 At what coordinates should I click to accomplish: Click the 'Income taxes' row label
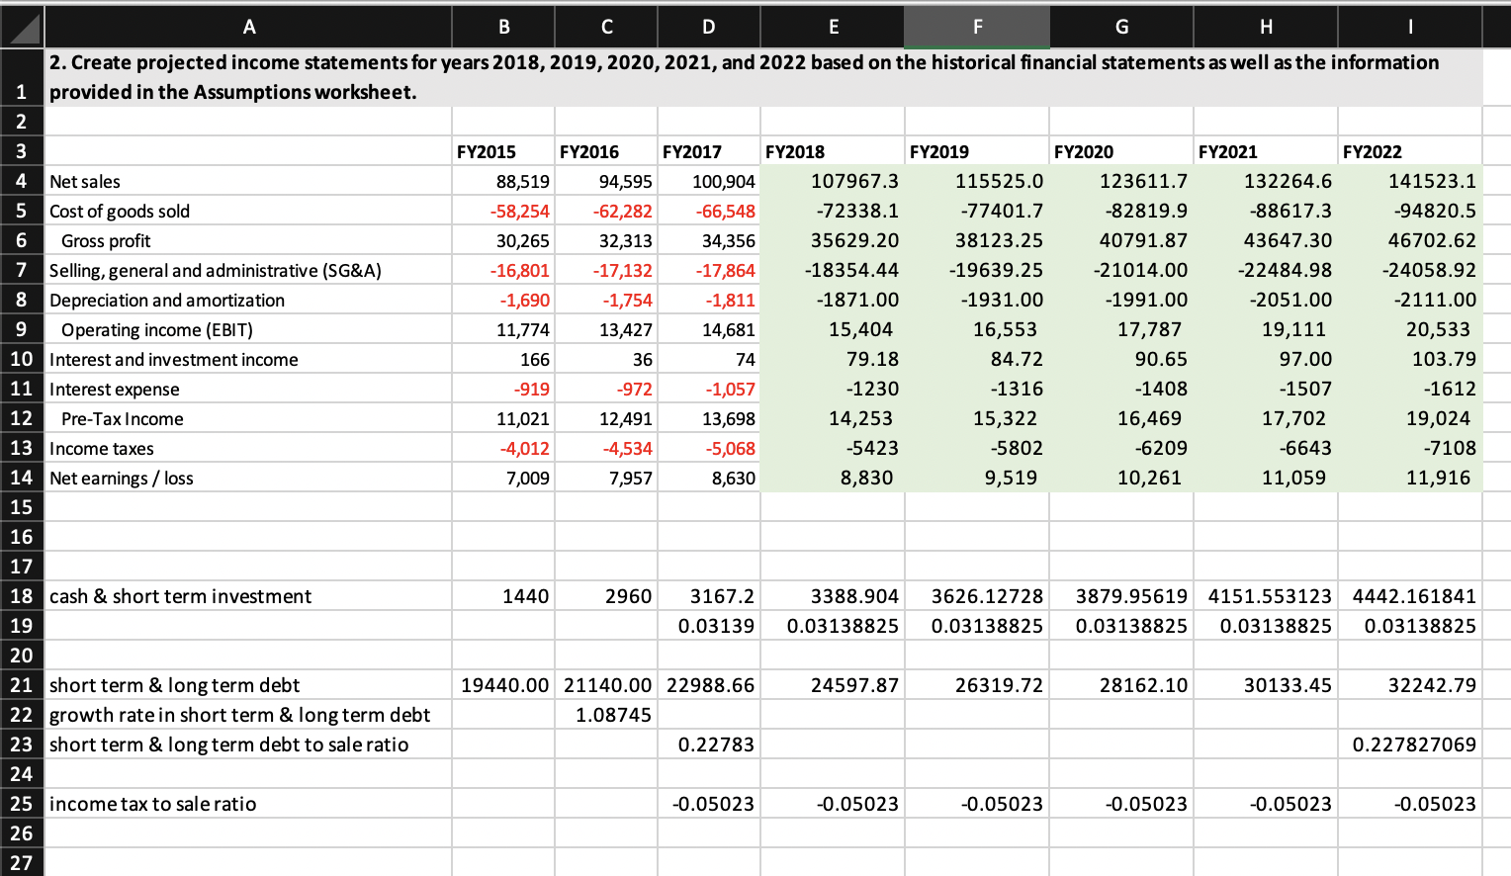coord(102,449)
